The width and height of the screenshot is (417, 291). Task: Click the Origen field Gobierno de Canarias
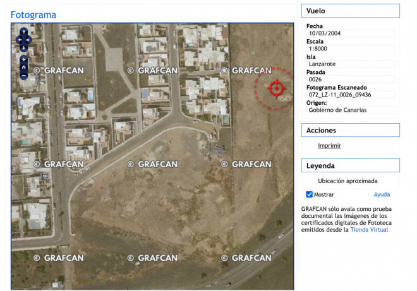click(350, 110)
